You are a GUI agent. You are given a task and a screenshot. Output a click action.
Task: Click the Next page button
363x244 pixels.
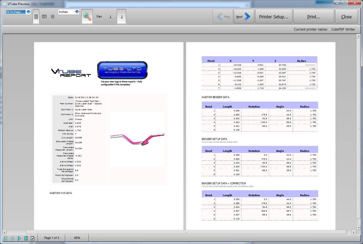pos(244,17)
